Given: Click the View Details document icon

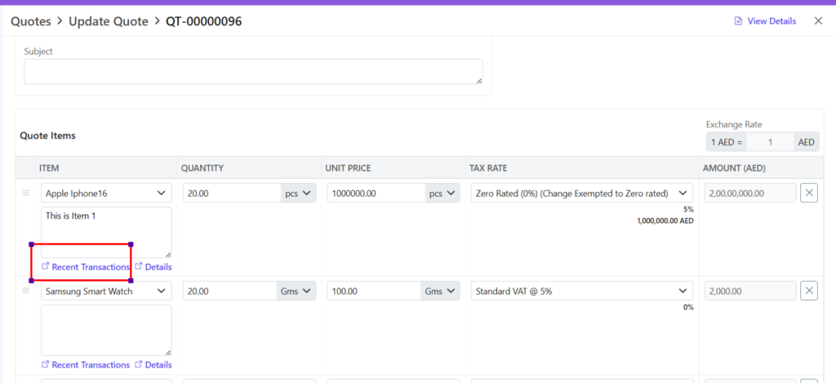Looking at the screenshot, I should (738, 21).
